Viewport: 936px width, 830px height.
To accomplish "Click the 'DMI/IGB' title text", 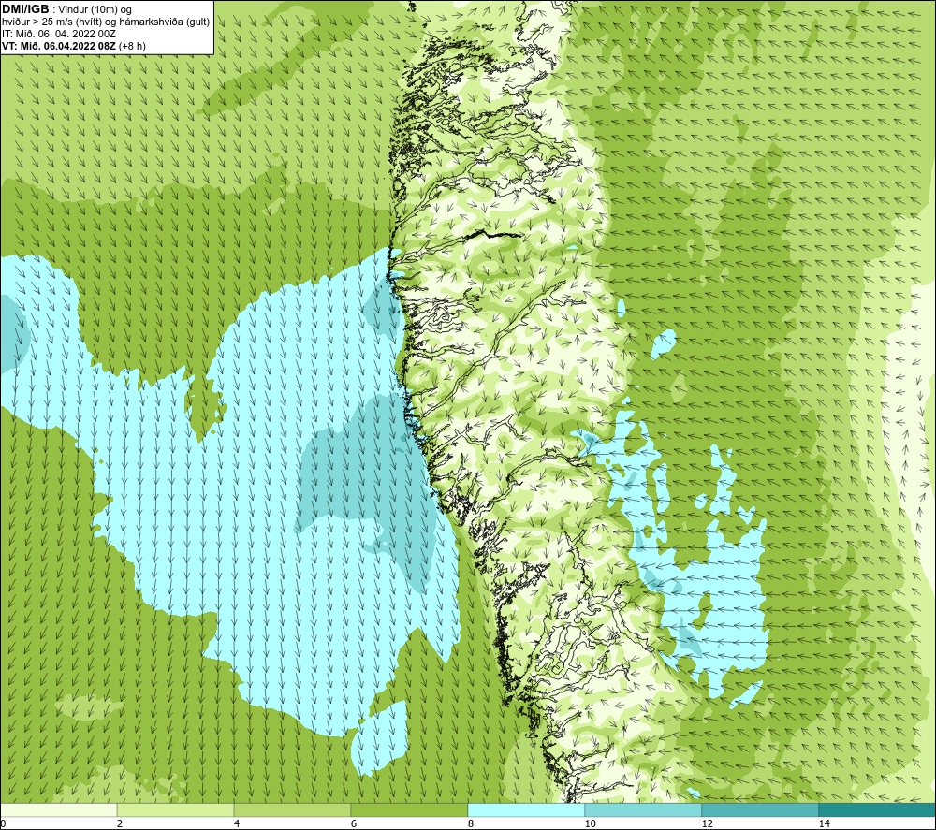I will pos(25,9).
